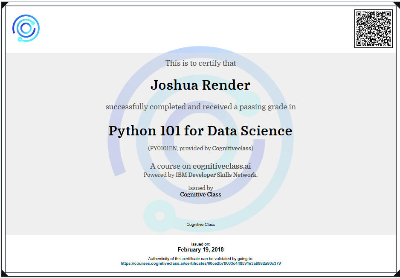Viewport: 400px width, 278px height.
Task: Click the 'This is to certify that' text
Action: click(x=200, y=63)
